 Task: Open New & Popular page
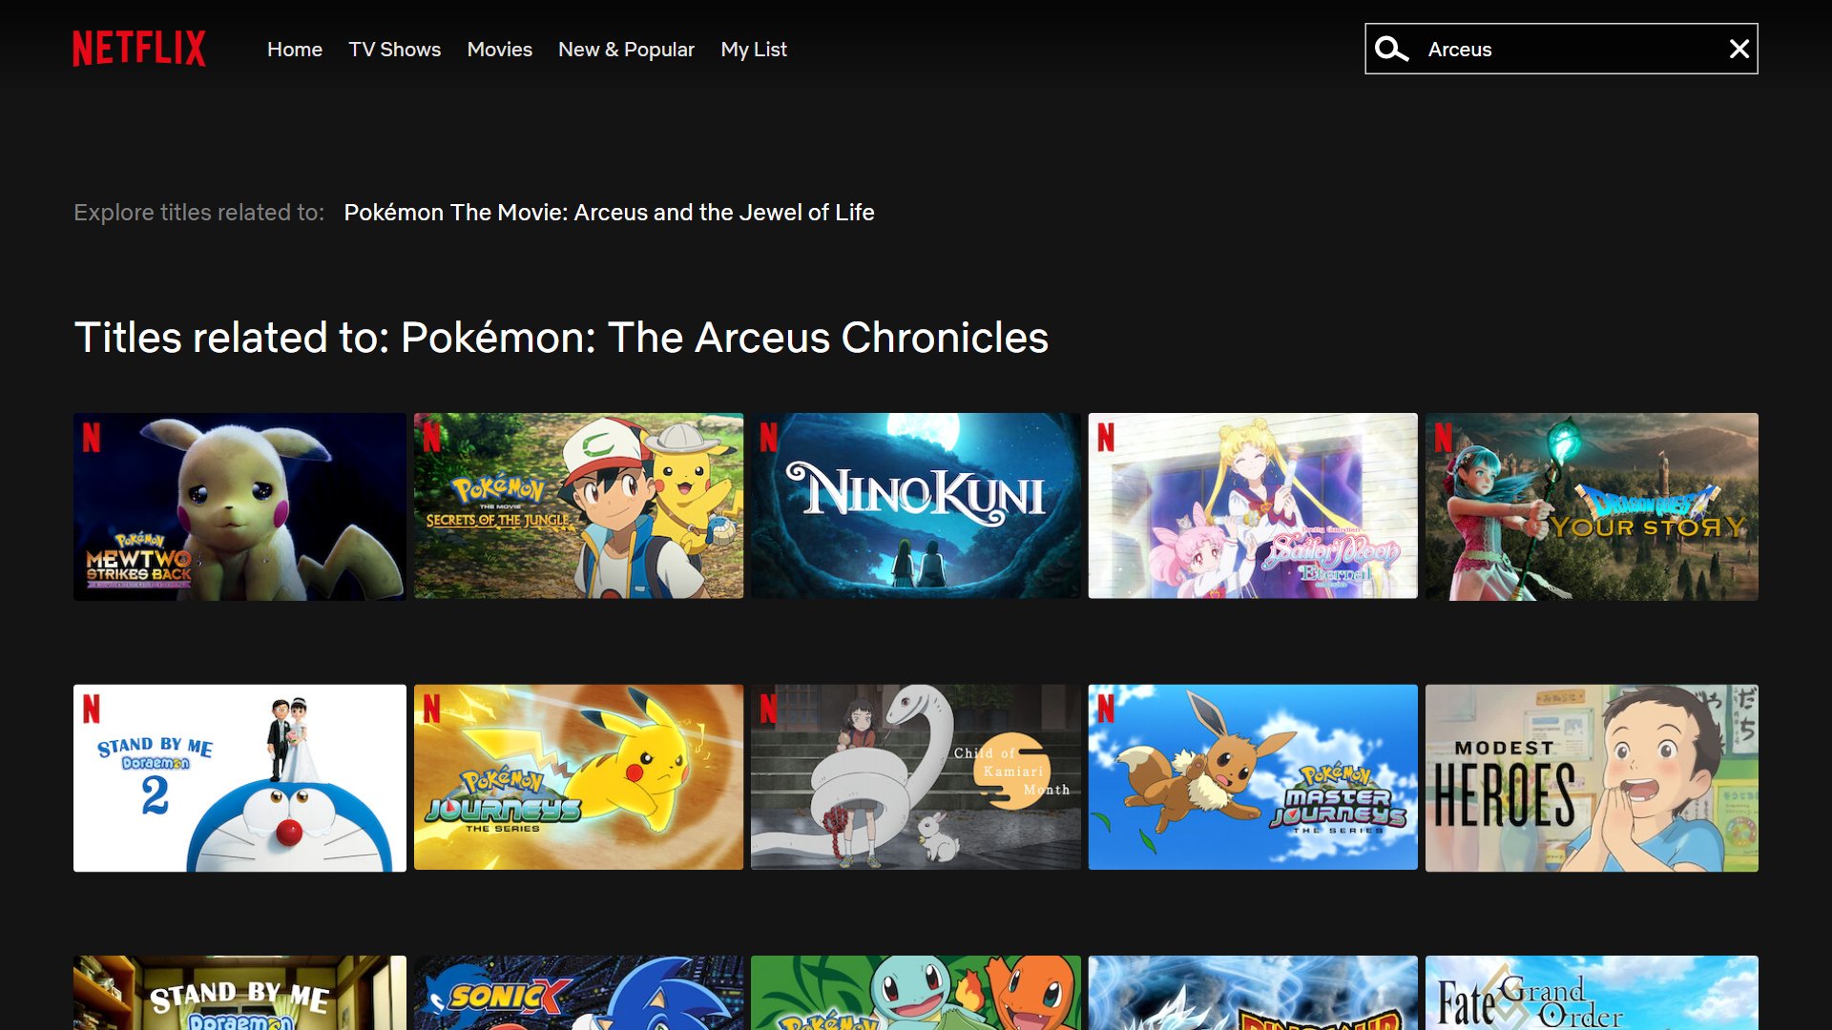pyautogui.click(x=626, y=50)
